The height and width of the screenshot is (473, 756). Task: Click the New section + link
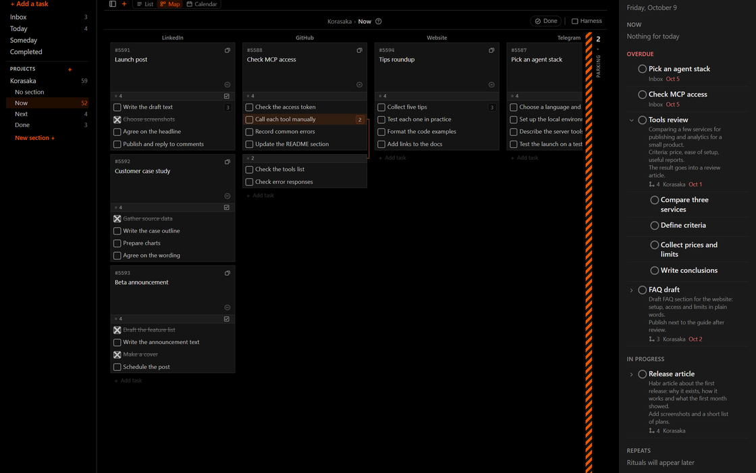click(34, 138)
